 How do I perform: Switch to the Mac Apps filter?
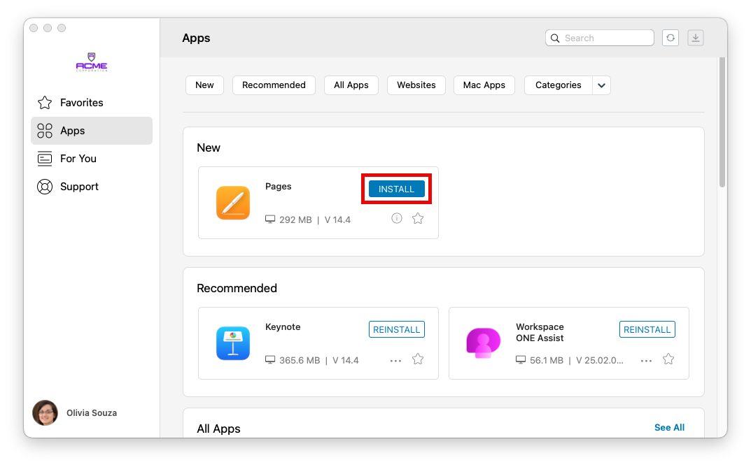tap(484, 85)
